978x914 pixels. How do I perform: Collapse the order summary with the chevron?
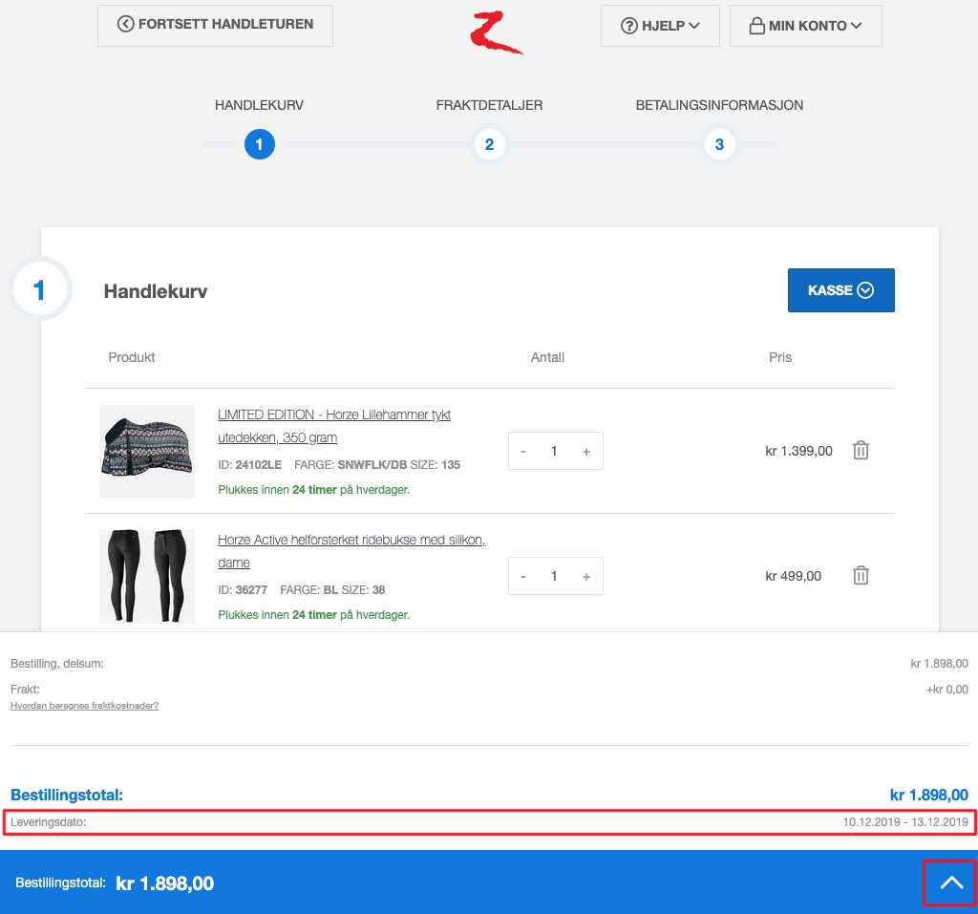[x=950, y=882]
